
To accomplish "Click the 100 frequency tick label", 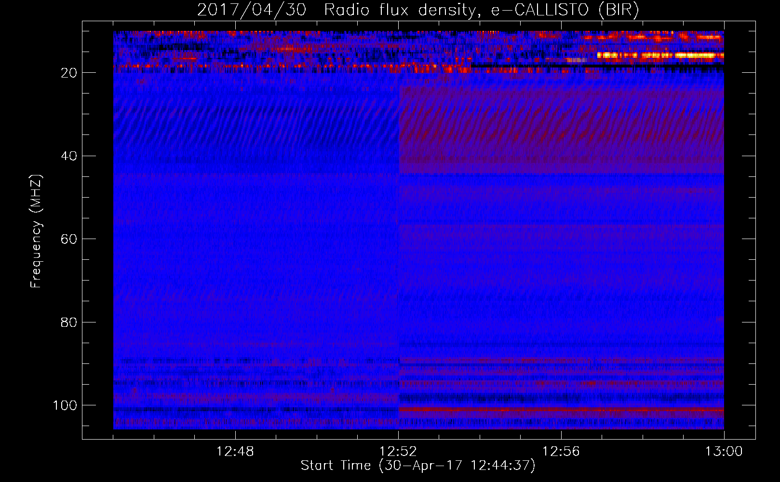I will [65, 405].
